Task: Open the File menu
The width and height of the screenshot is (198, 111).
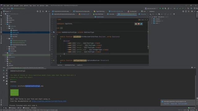Action: tap(5, 6)
